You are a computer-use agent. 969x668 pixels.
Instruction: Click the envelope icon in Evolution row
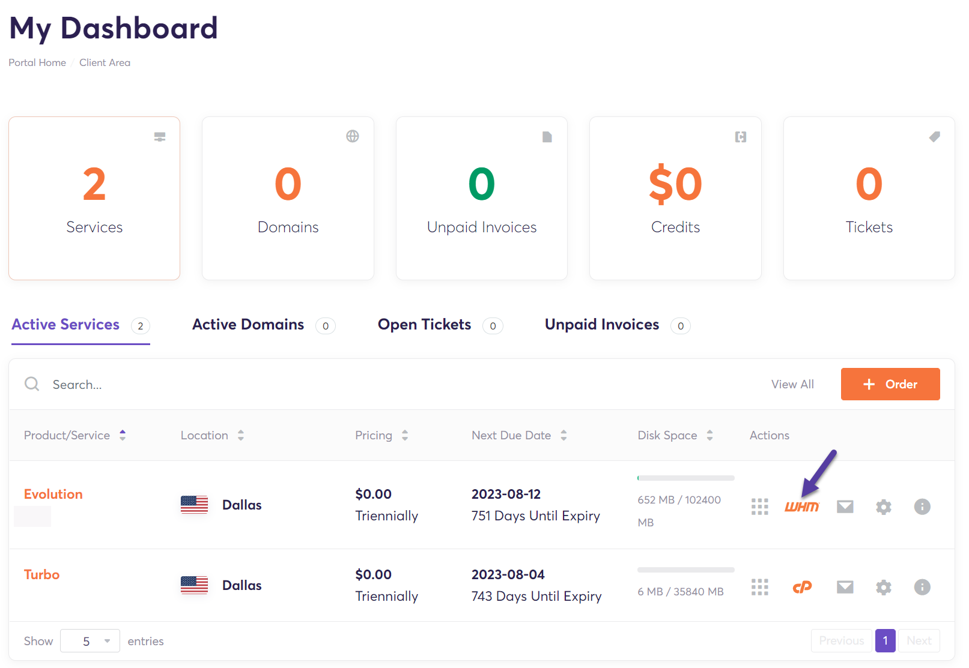845,507
